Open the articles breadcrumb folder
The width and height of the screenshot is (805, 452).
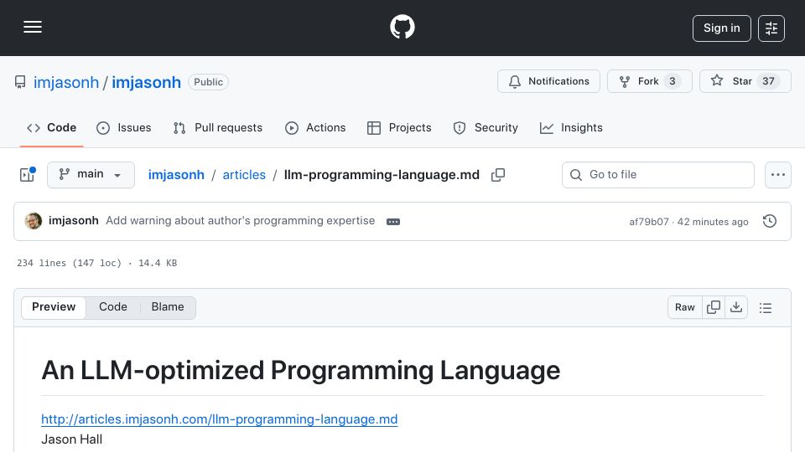[x=244, y=175]
